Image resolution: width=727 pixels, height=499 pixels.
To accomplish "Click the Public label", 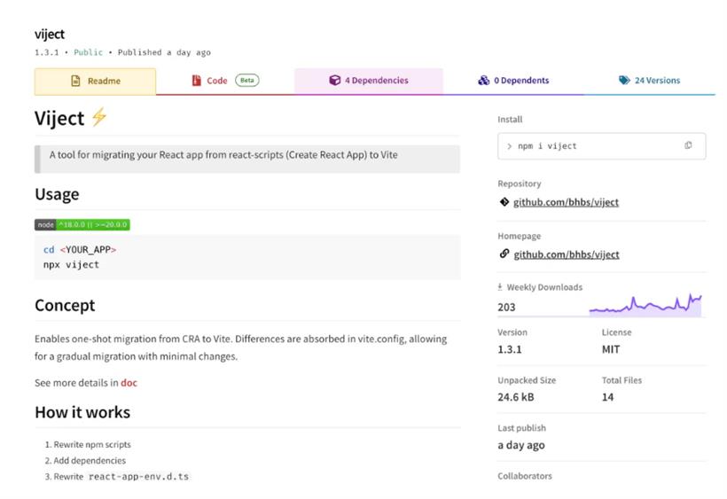I will click(88, 52).
